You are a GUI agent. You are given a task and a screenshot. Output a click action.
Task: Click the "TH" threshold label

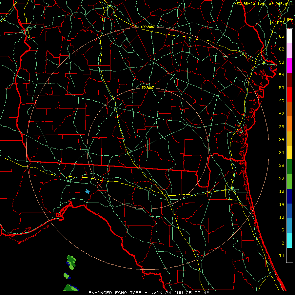pos(282,256)
